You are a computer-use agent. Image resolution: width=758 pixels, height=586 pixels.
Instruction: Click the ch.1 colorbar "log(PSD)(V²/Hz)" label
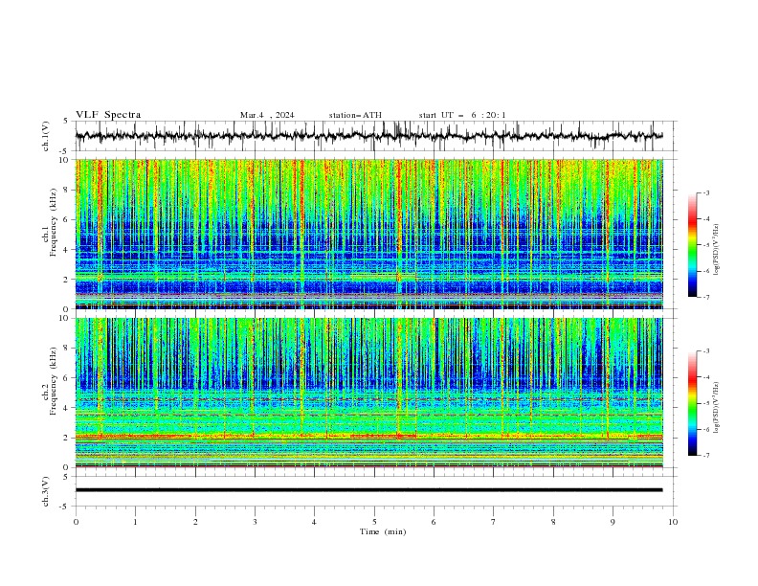(x=716, y=250)
